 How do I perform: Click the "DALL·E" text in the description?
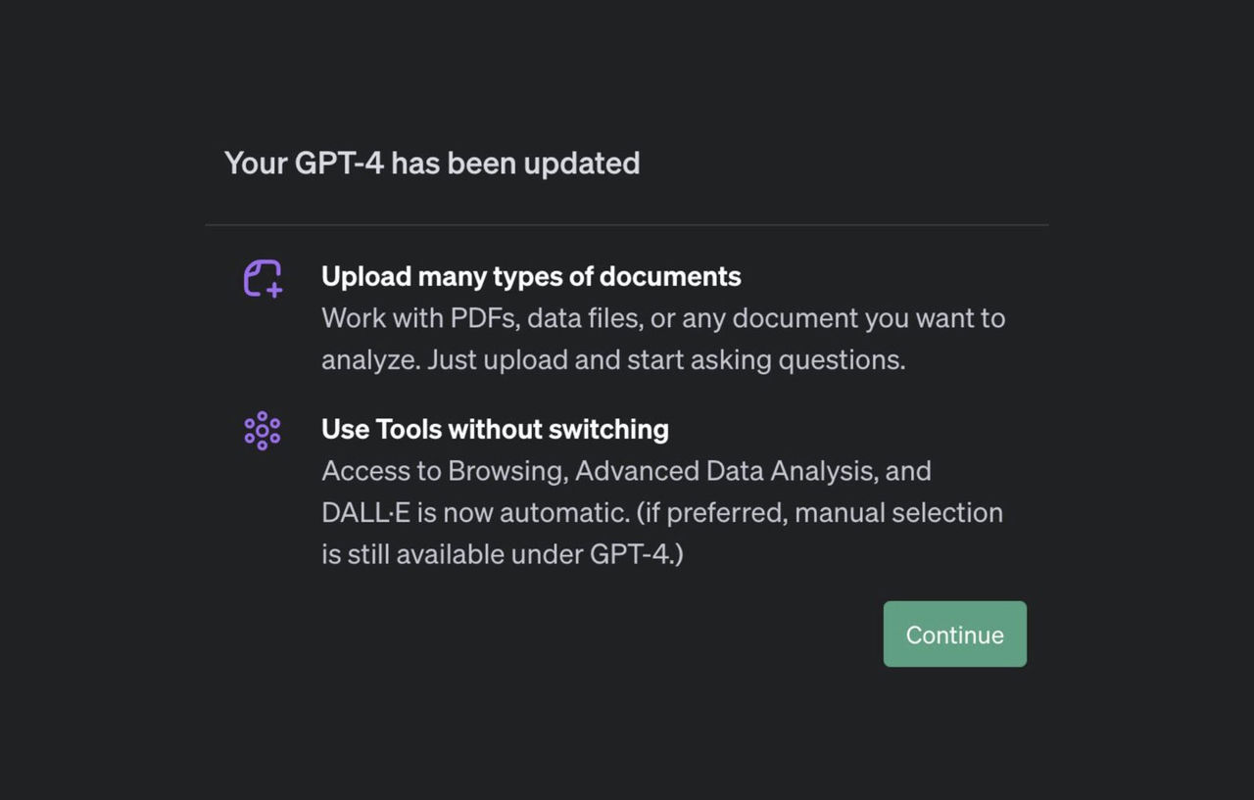(x=364, y=513)
